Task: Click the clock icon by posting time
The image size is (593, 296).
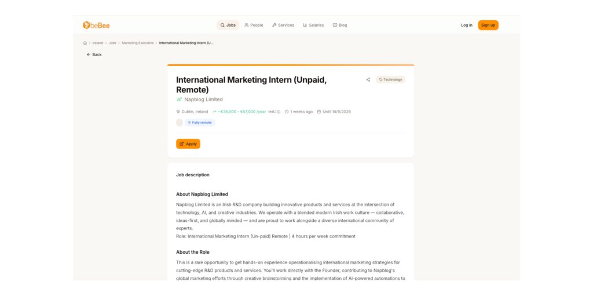Action: click(x=287, y=112)
